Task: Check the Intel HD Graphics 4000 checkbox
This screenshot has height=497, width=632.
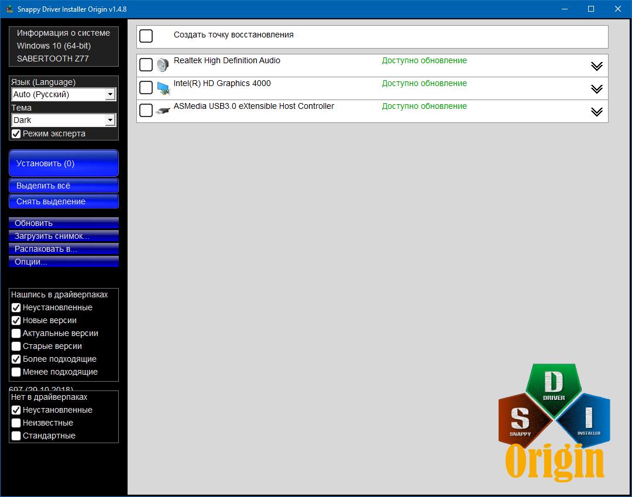Action: (146, 88)
